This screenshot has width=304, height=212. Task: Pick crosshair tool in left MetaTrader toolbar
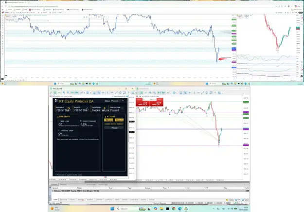coord(103,93)
